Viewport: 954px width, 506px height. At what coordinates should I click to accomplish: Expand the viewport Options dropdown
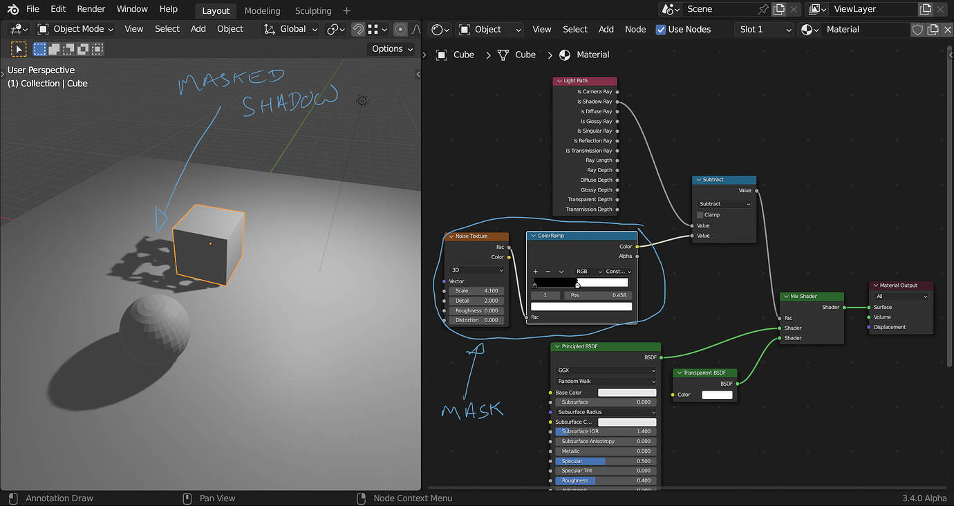[392, 49]
